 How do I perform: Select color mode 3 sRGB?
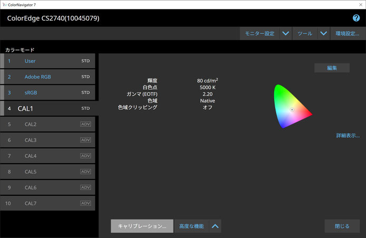[47, 92]
